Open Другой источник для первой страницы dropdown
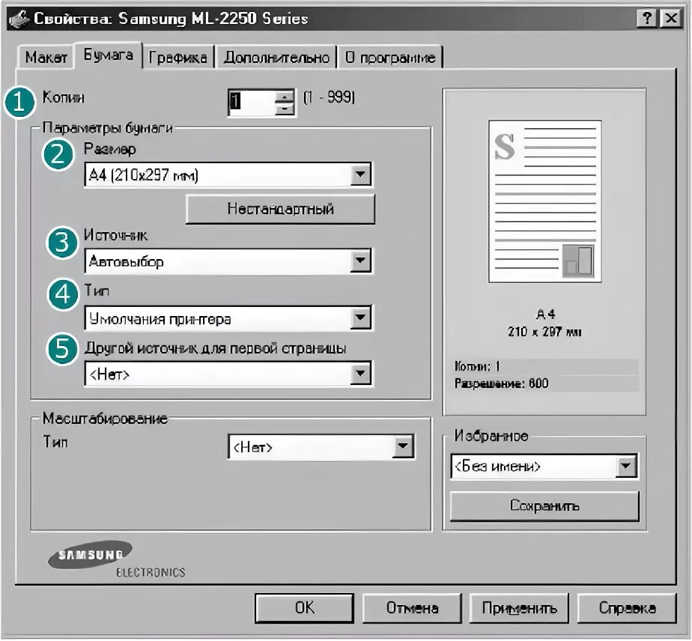Viewport: 692px width, 641px height. 228,374
